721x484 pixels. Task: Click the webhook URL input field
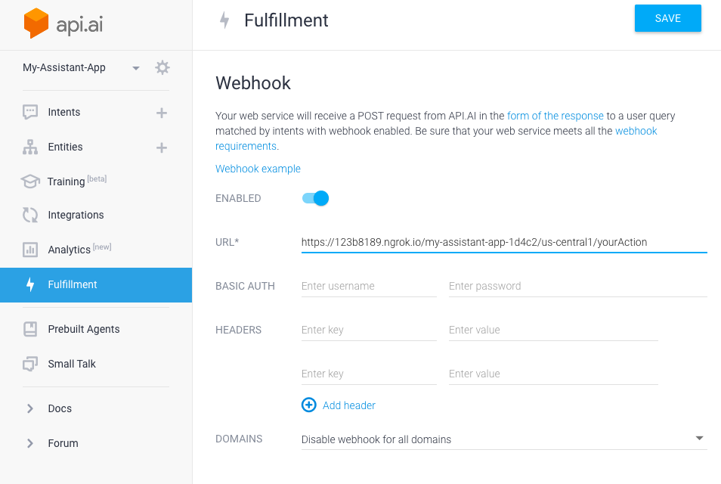(x=503, y=242)
